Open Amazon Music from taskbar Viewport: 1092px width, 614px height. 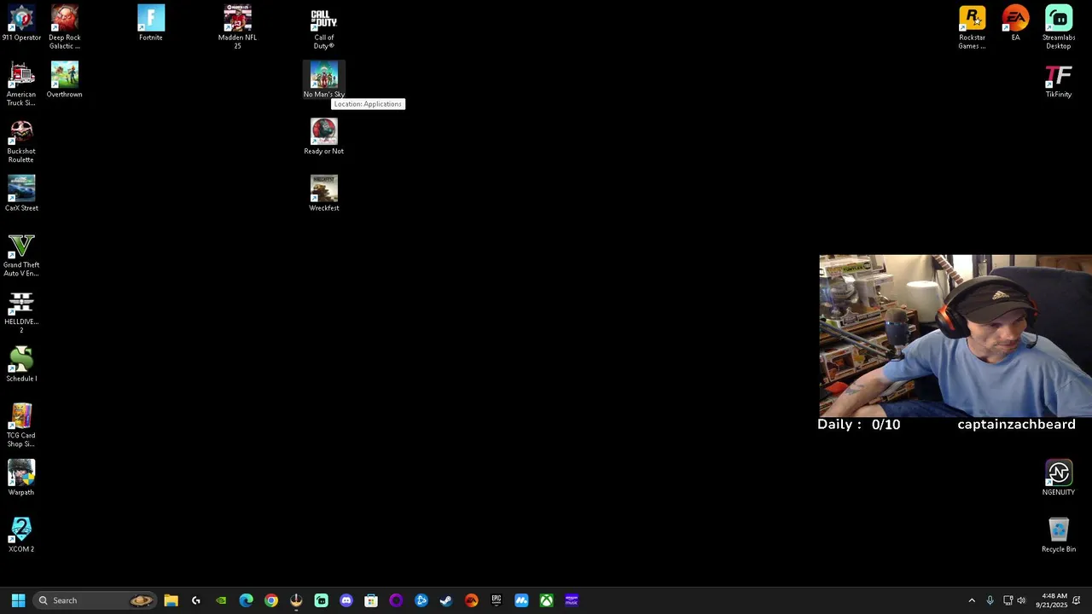[x=572, y=600]
